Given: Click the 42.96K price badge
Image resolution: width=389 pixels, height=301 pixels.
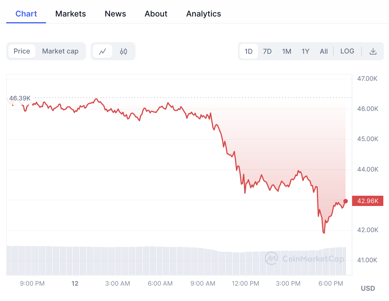Looking at the screenshot, I should pos(367,201).
